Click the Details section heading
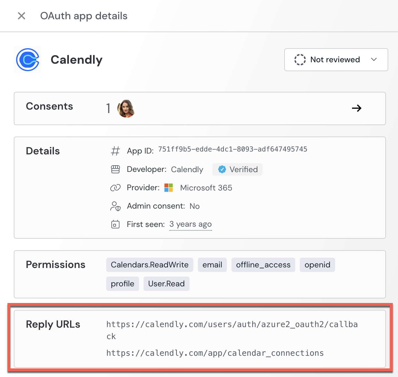This screenshot has width=398, height=377. (x=43, y=151)
